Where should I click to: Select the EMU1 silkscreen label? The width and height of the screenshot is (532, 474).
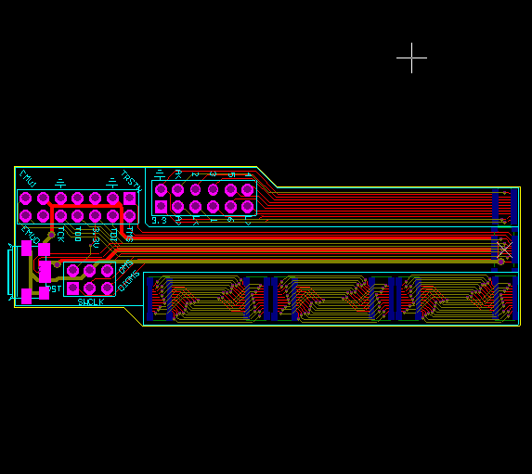(x=28, y=179)
